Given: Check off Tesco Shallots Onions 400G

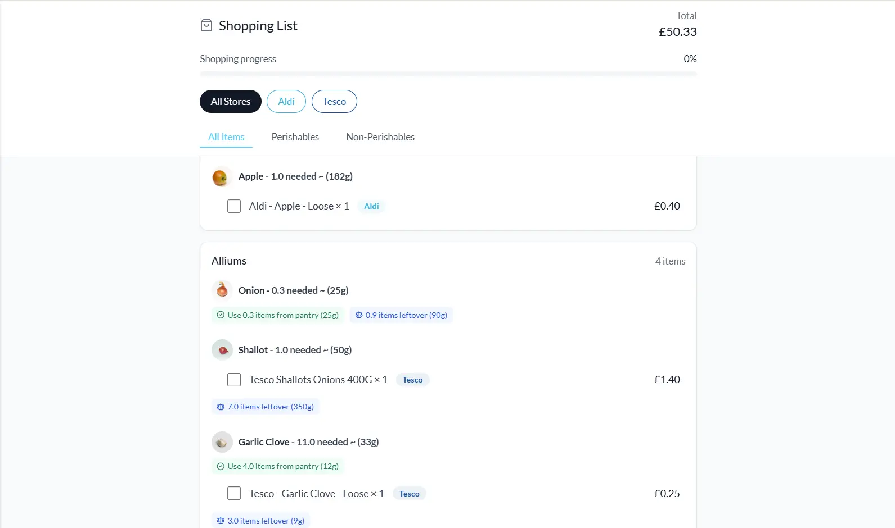Looking at the screenshot, I should point(234,380).
